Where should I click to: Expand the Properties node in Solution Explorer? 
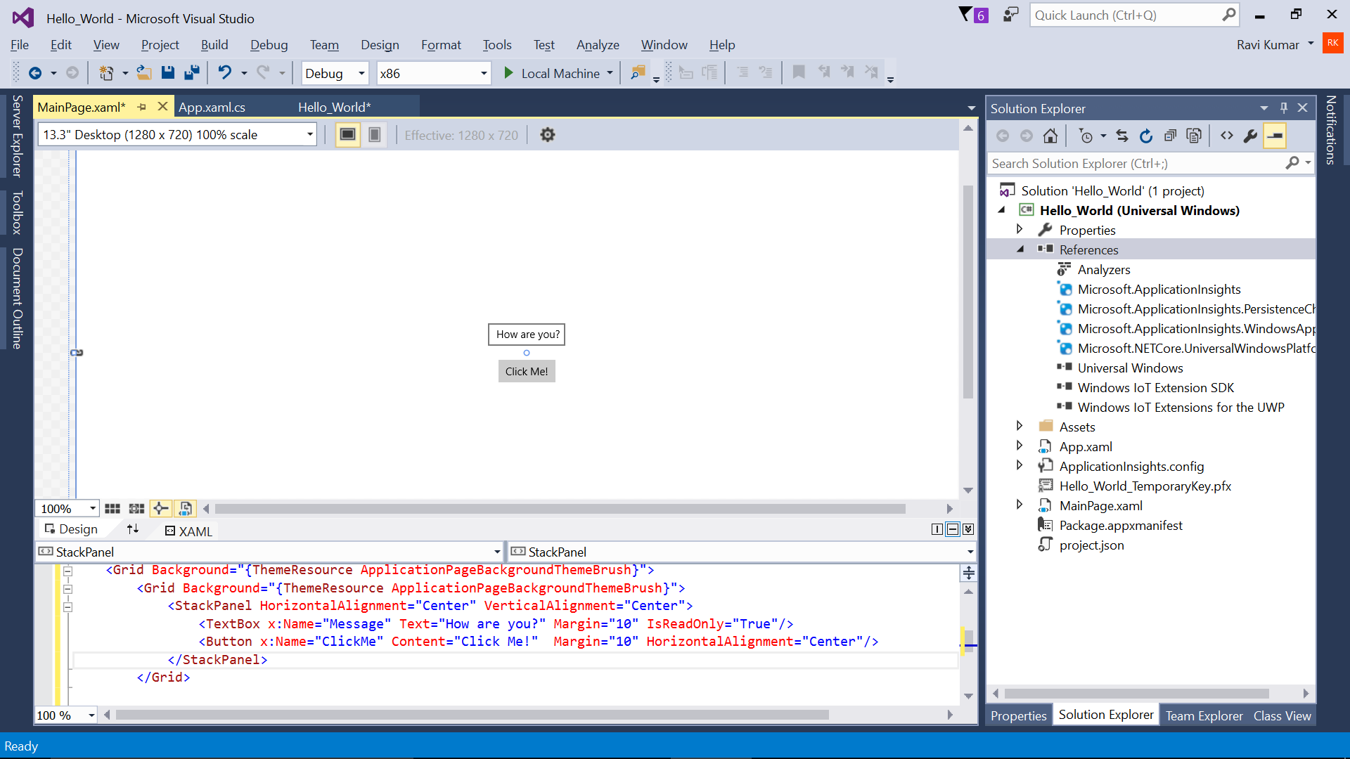(1020, 230)
